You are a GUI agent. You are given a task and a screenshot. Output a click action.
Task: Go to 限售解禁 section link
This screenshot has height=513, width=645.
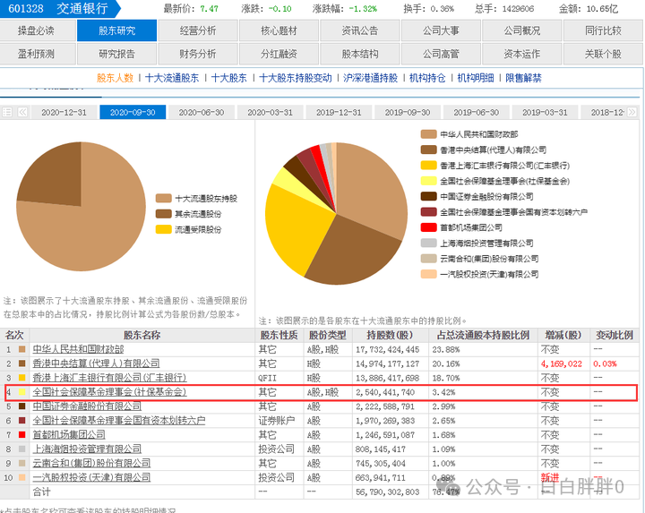(523, 78)
